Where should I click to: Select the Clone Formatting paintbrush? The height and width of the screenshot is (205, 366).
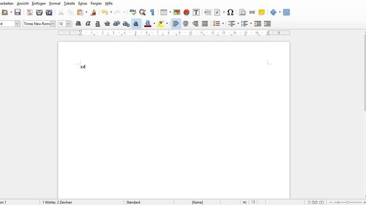coord(93,13)
